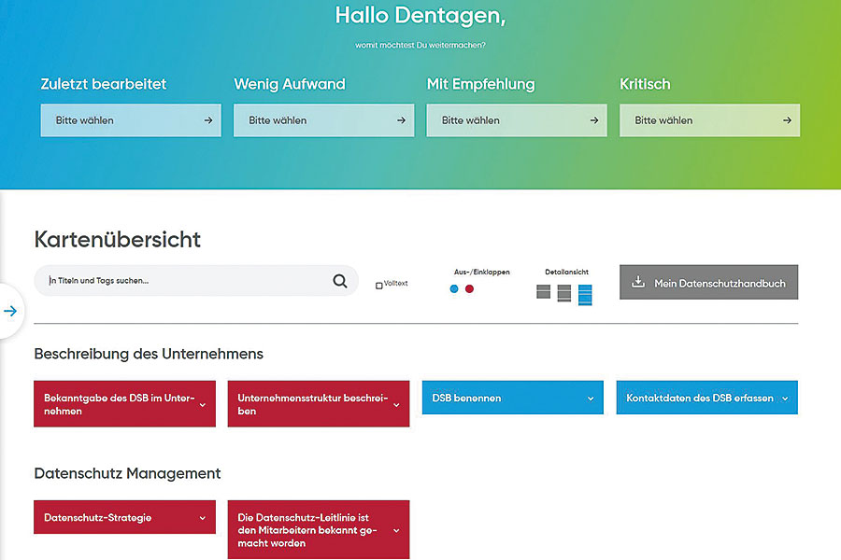Click arrow in Kritisch selector
841x560 pixels.
point(787,120)
